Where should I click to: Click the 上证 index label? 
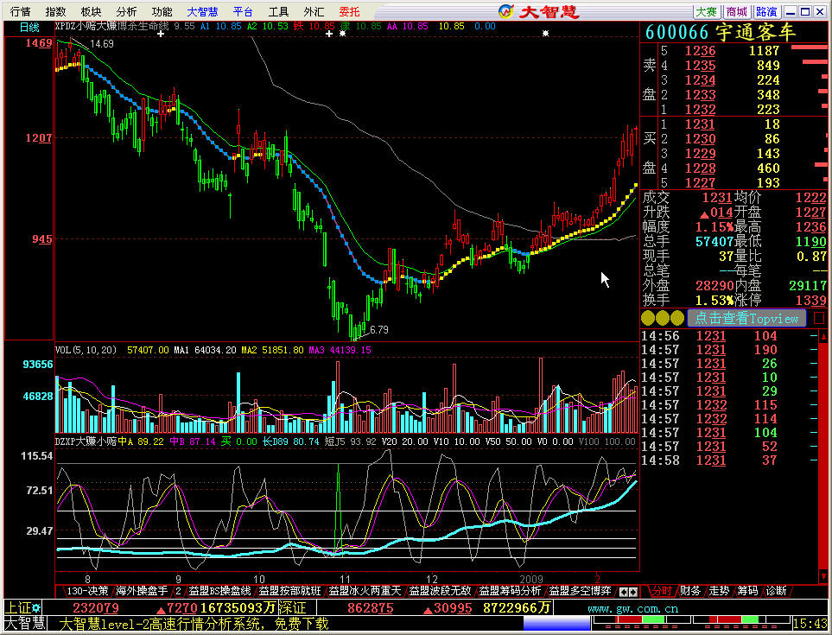pyautogui.click(x=18, y=608)
